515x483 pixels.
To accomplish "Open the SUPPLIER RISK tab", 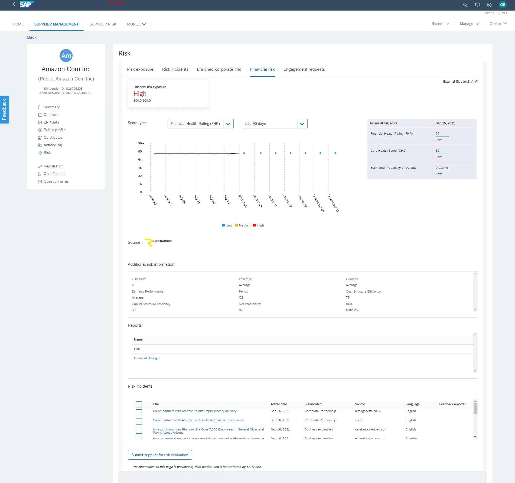I will point(103,24).
